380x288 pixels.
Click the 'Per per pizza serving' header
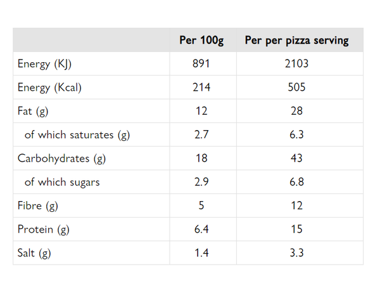pos(296,40)
